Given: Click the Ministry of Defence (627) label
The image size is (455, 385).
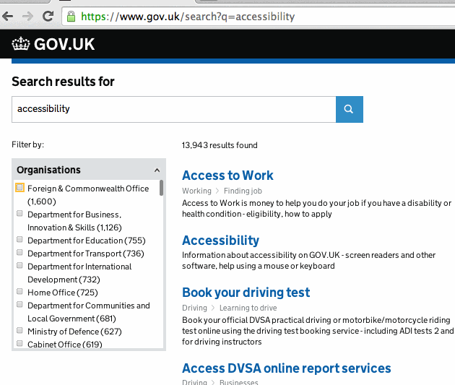Looking at the screenshot, I should 74,332.
